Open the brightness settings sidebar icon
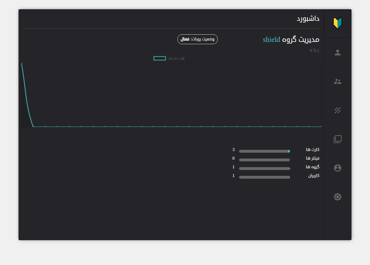 coord(338,197)
